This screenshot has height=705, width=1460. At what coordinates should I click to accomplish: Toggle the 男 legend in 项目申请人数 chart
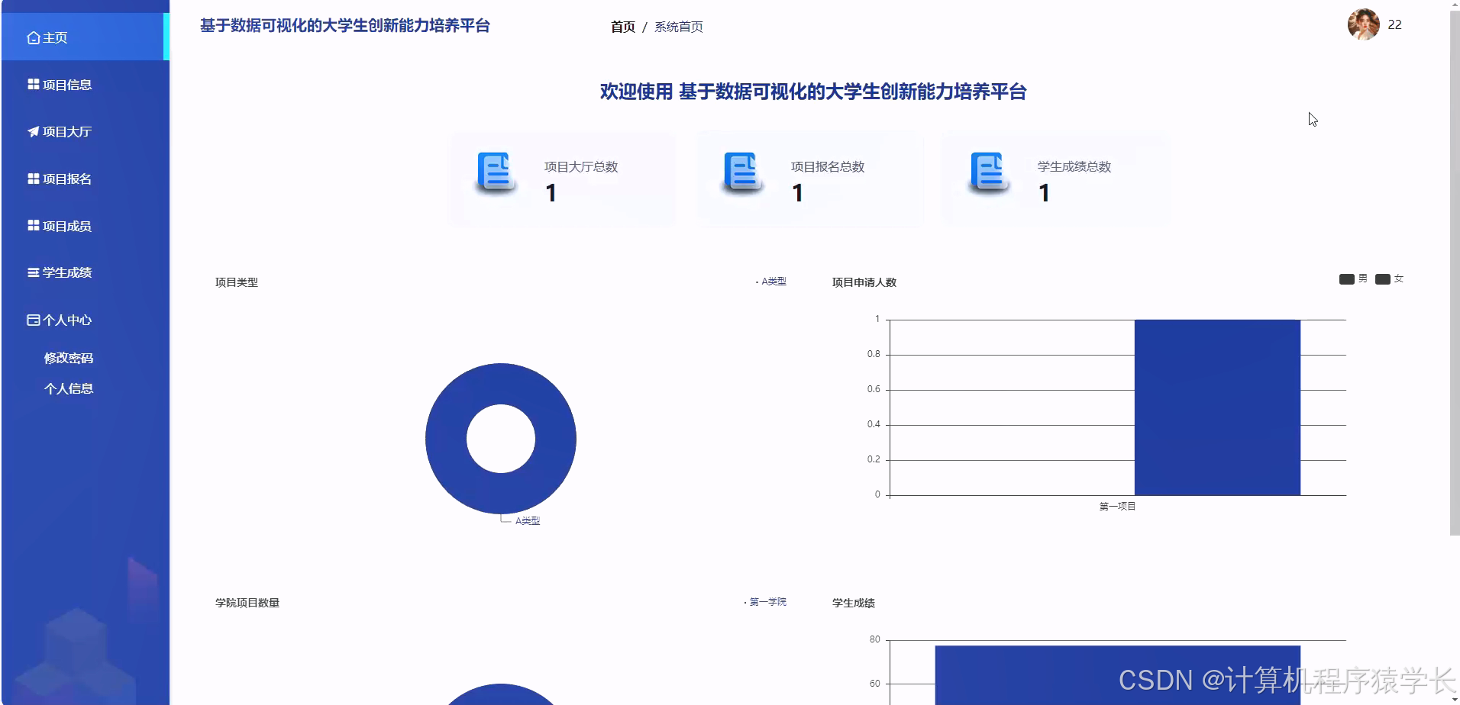(x=1353, y=278)
